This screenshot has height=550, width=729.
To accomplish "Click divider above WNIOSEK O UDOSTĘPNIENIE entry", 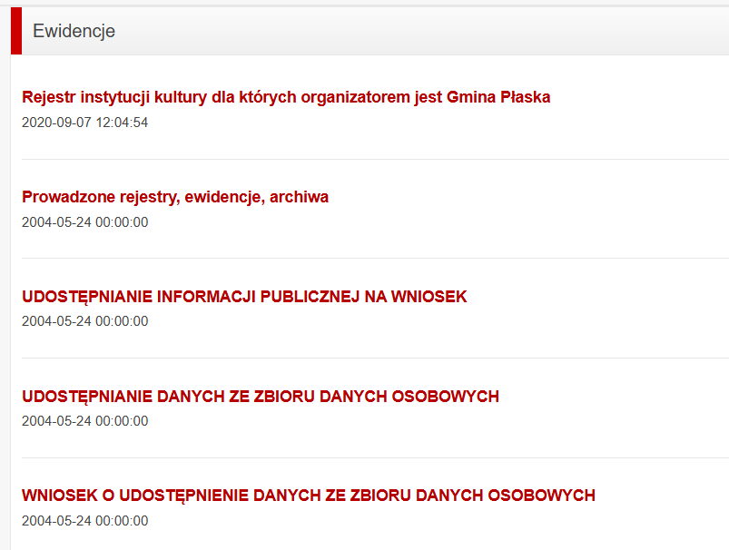I will click(x=363, y=457).
